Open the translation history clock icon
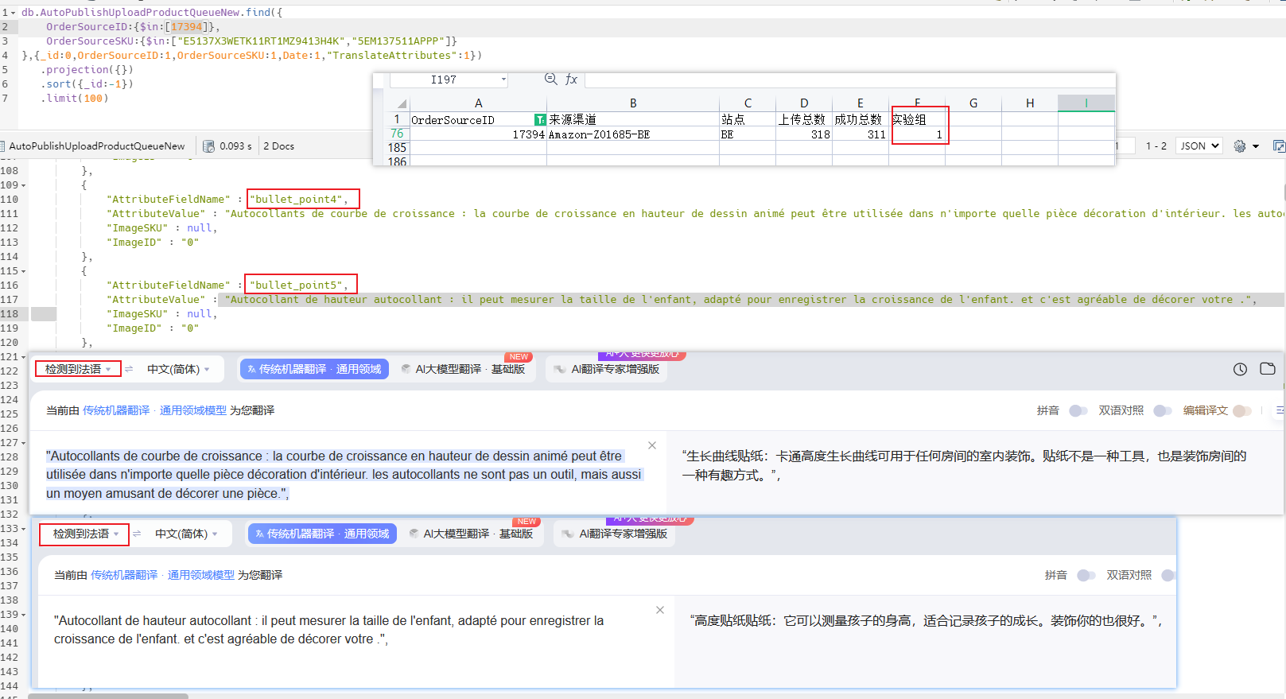 pyautogui.click(x=1240, y=369)
